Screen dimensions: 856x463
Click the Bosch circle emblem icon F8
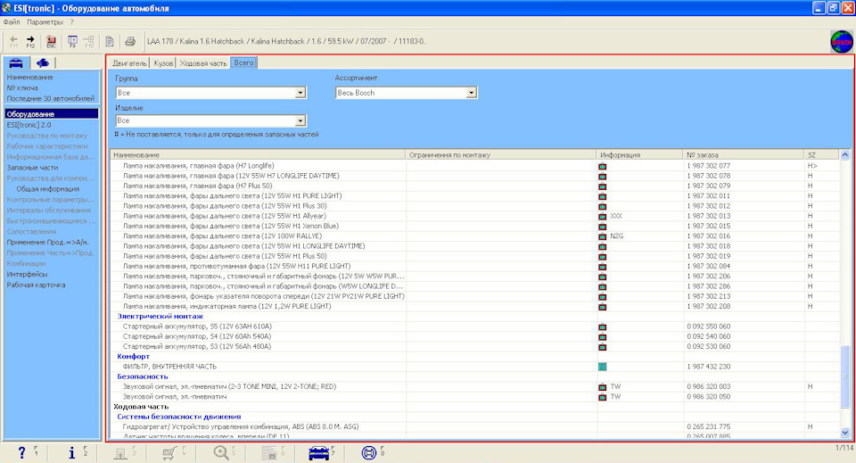369,452
